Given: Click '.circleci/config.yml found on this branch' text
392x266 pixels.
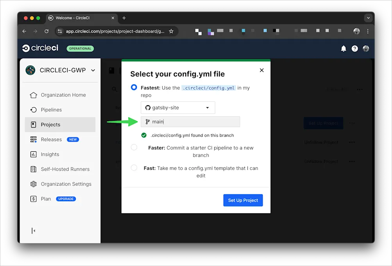Looking at the screenshot, I should [192, 135].
